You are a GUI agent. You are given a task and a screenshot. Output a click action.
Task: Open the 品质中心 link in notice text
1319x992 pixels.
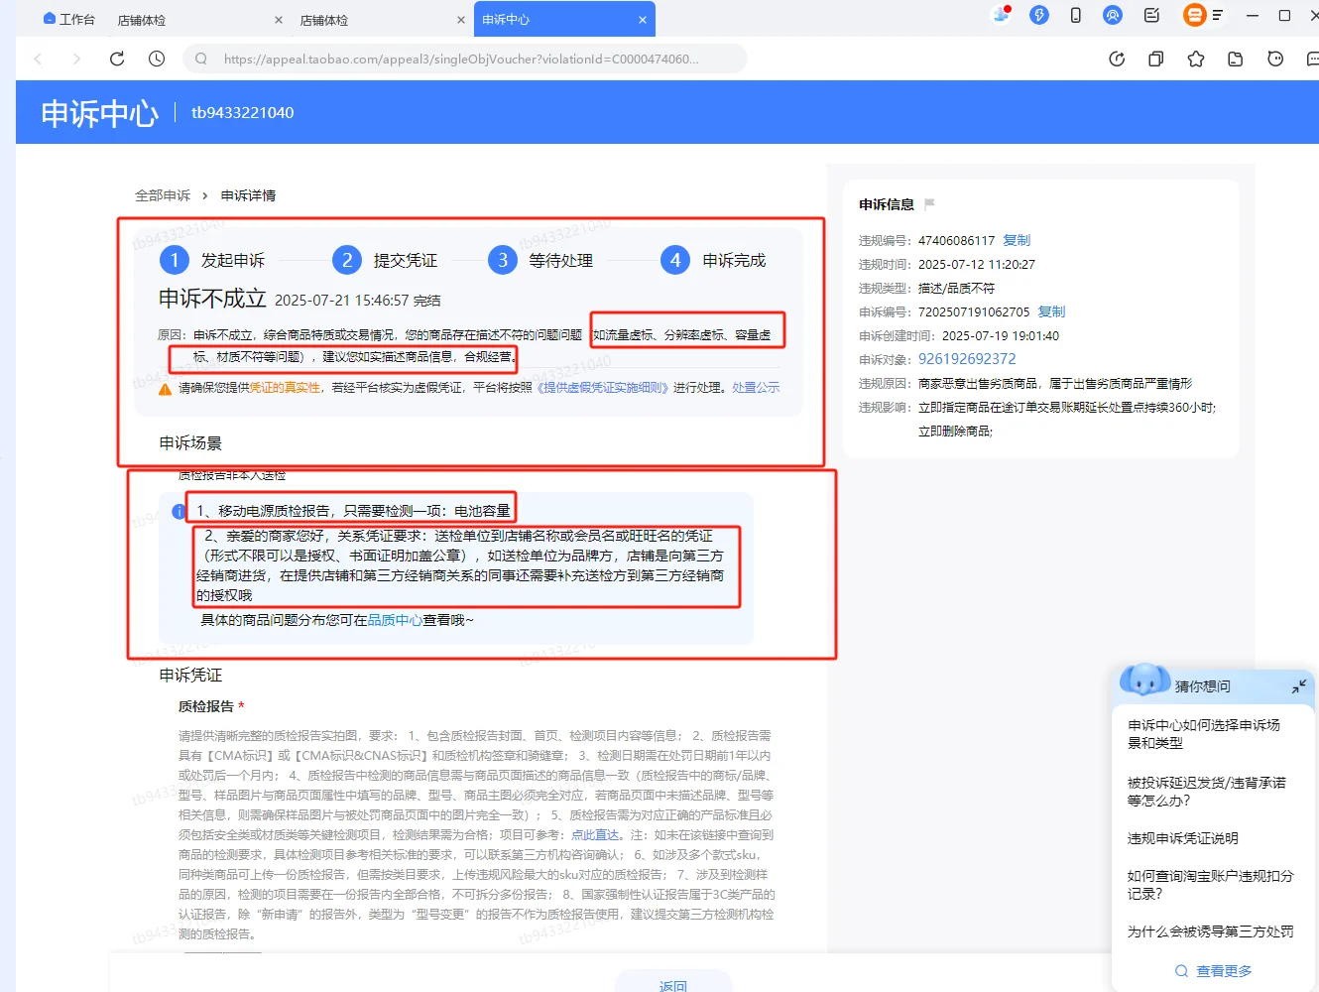click(x=395, y=619)
